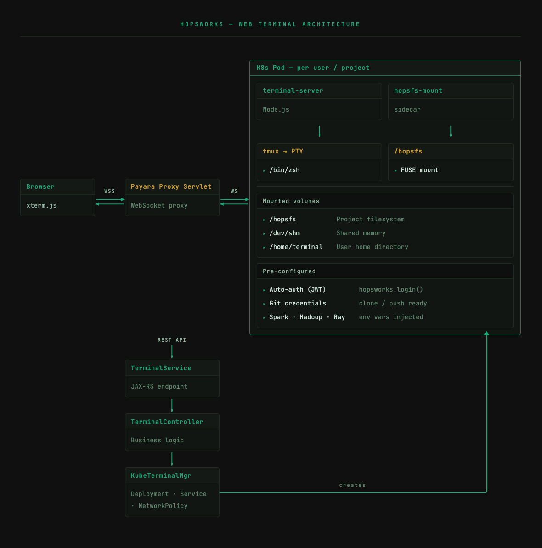Click the Browser box showing xterm.js
The image size is (542, 548).
(x=57, y=198)
